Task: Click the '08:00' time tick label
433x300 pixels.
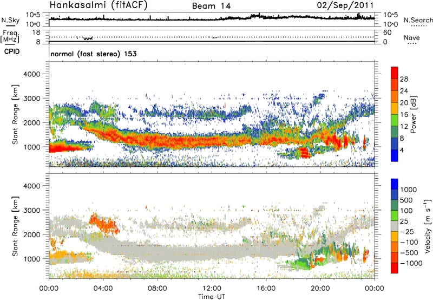Action: (x=158, y=289)
